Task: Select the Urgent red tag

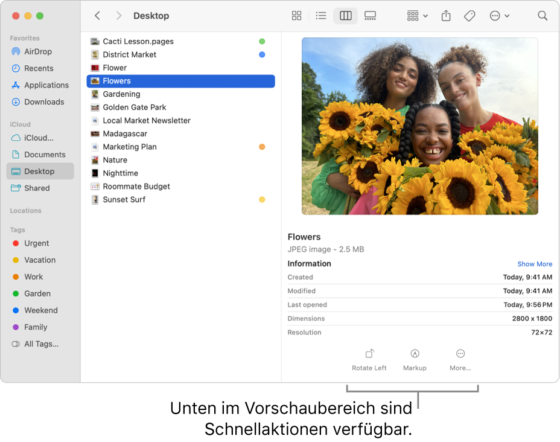Action: [40, 243]
